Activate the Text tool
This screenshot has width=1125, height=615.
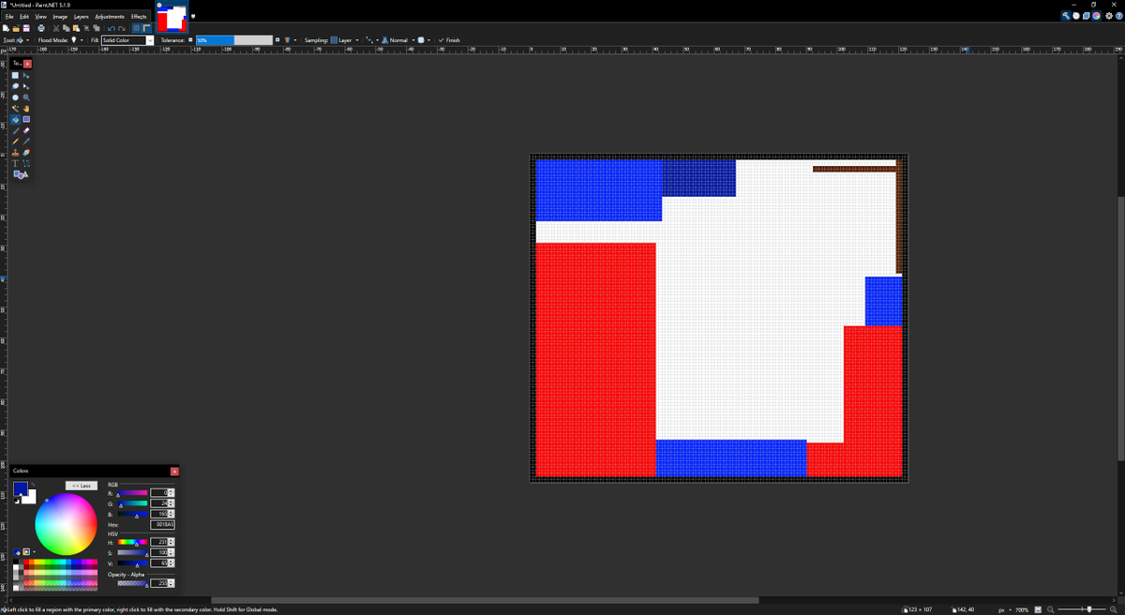pyautogui.click(x=15, y=163)
